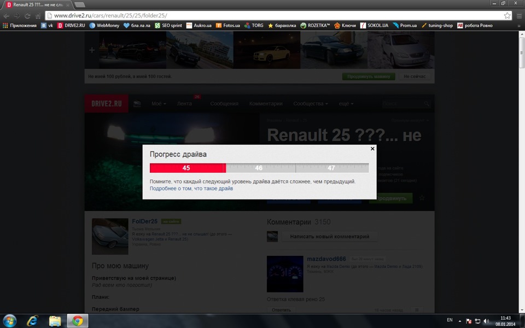Image resolution: width=525 pixels, height=328 pixels.
Task: Expand the Моё dropdown menu
Action: (159, 104)
